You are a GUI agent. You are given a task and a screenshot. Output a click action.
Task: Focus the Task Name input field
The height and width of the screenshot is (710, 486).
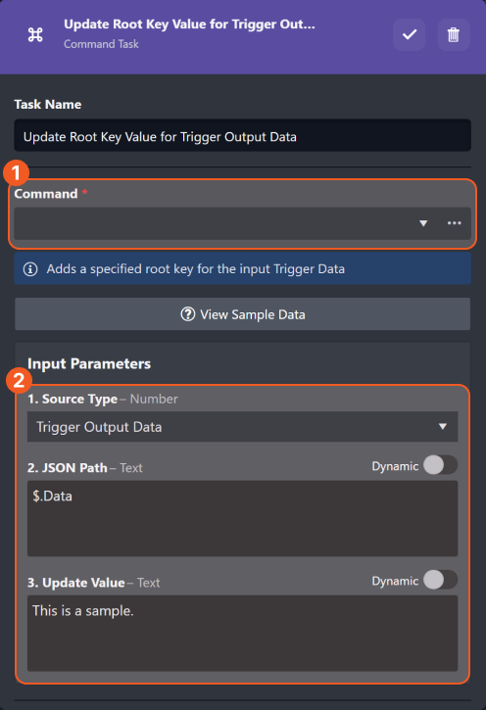coord(242,135)
